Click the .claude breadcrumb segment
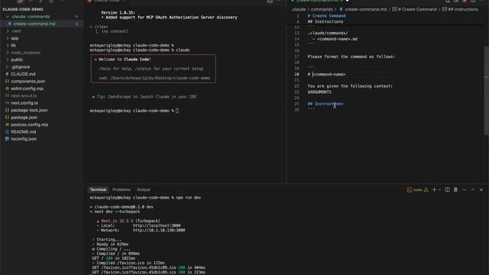This screenshot has height=275, width=489. coord(299,9)
